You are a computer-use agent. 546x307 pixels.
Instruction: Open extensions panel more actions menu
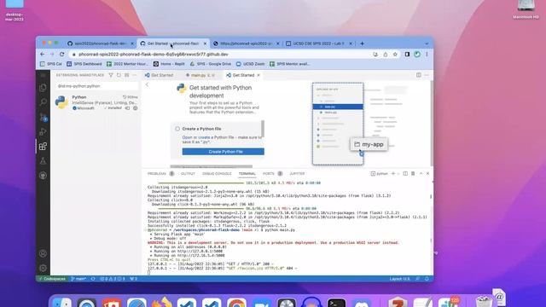(x=135, y=75)
